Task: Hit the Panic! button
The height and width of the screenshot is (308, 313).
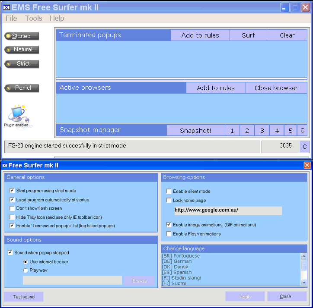Action: 22,88
